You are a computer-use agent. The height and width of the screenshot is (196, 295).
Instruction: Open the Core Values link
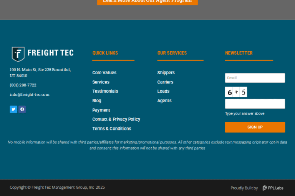coord(104,73)
